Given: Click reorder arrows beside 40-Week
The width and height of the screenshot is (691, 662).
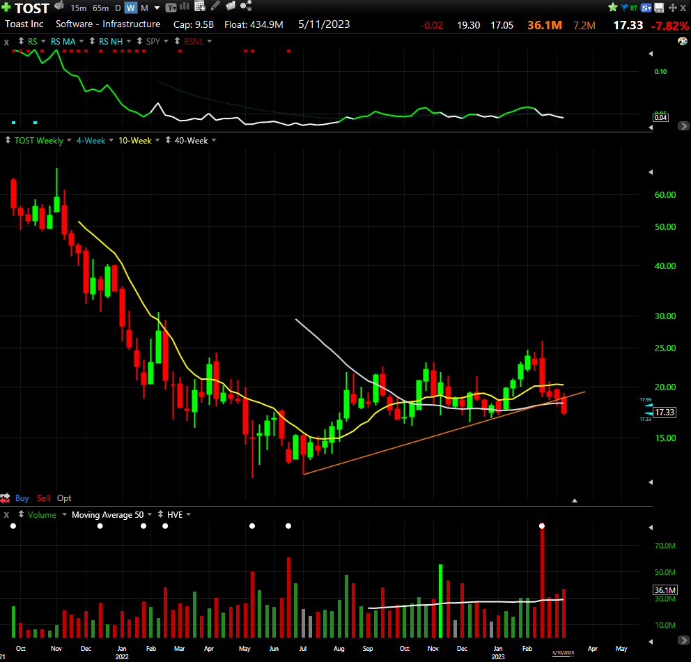Looking at the screenshot, I should coord(168,140).
